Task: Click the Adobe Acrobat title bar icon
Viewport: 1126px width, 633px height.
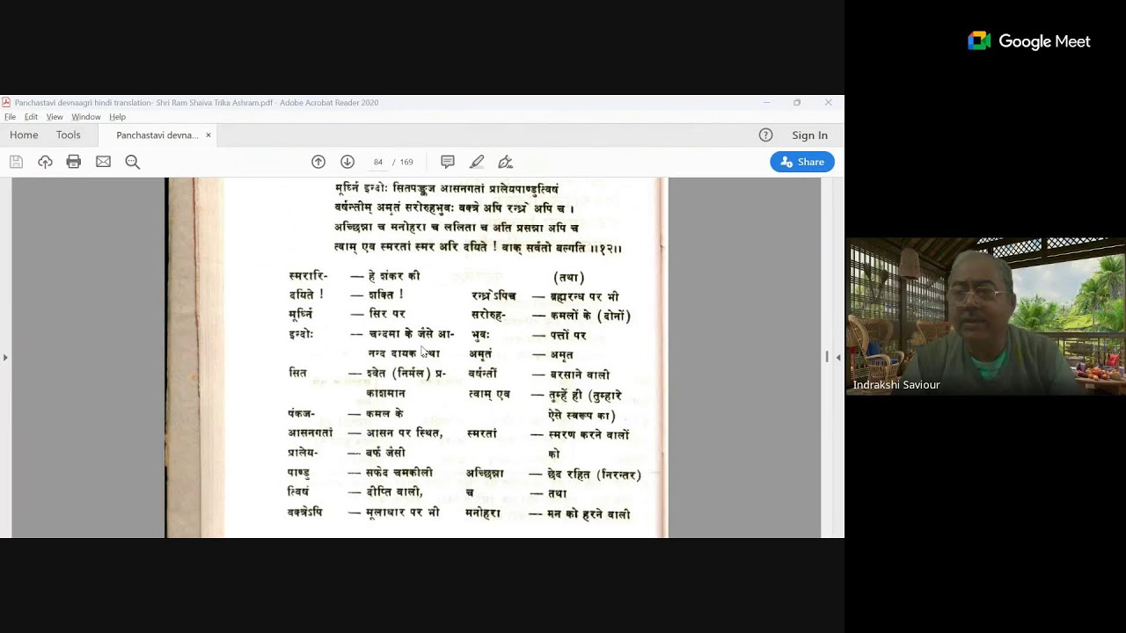Action: pos(6,102)
